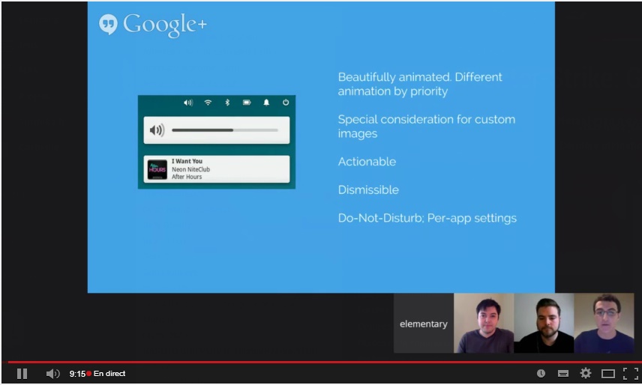642x385 pixels.
Task: Click the 'I Want You' song title
Action: click(187, 161)
